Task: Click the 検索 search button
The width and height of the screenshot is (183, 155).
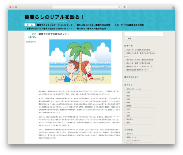Action: [x=130, y=38]
